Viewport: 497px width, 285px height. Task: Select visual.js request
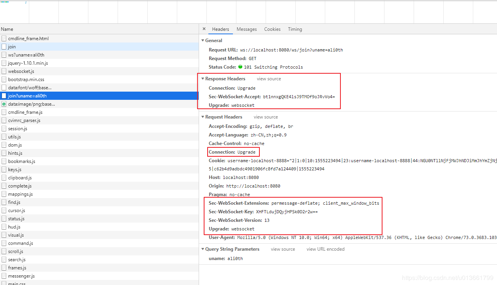pos(99,235)
